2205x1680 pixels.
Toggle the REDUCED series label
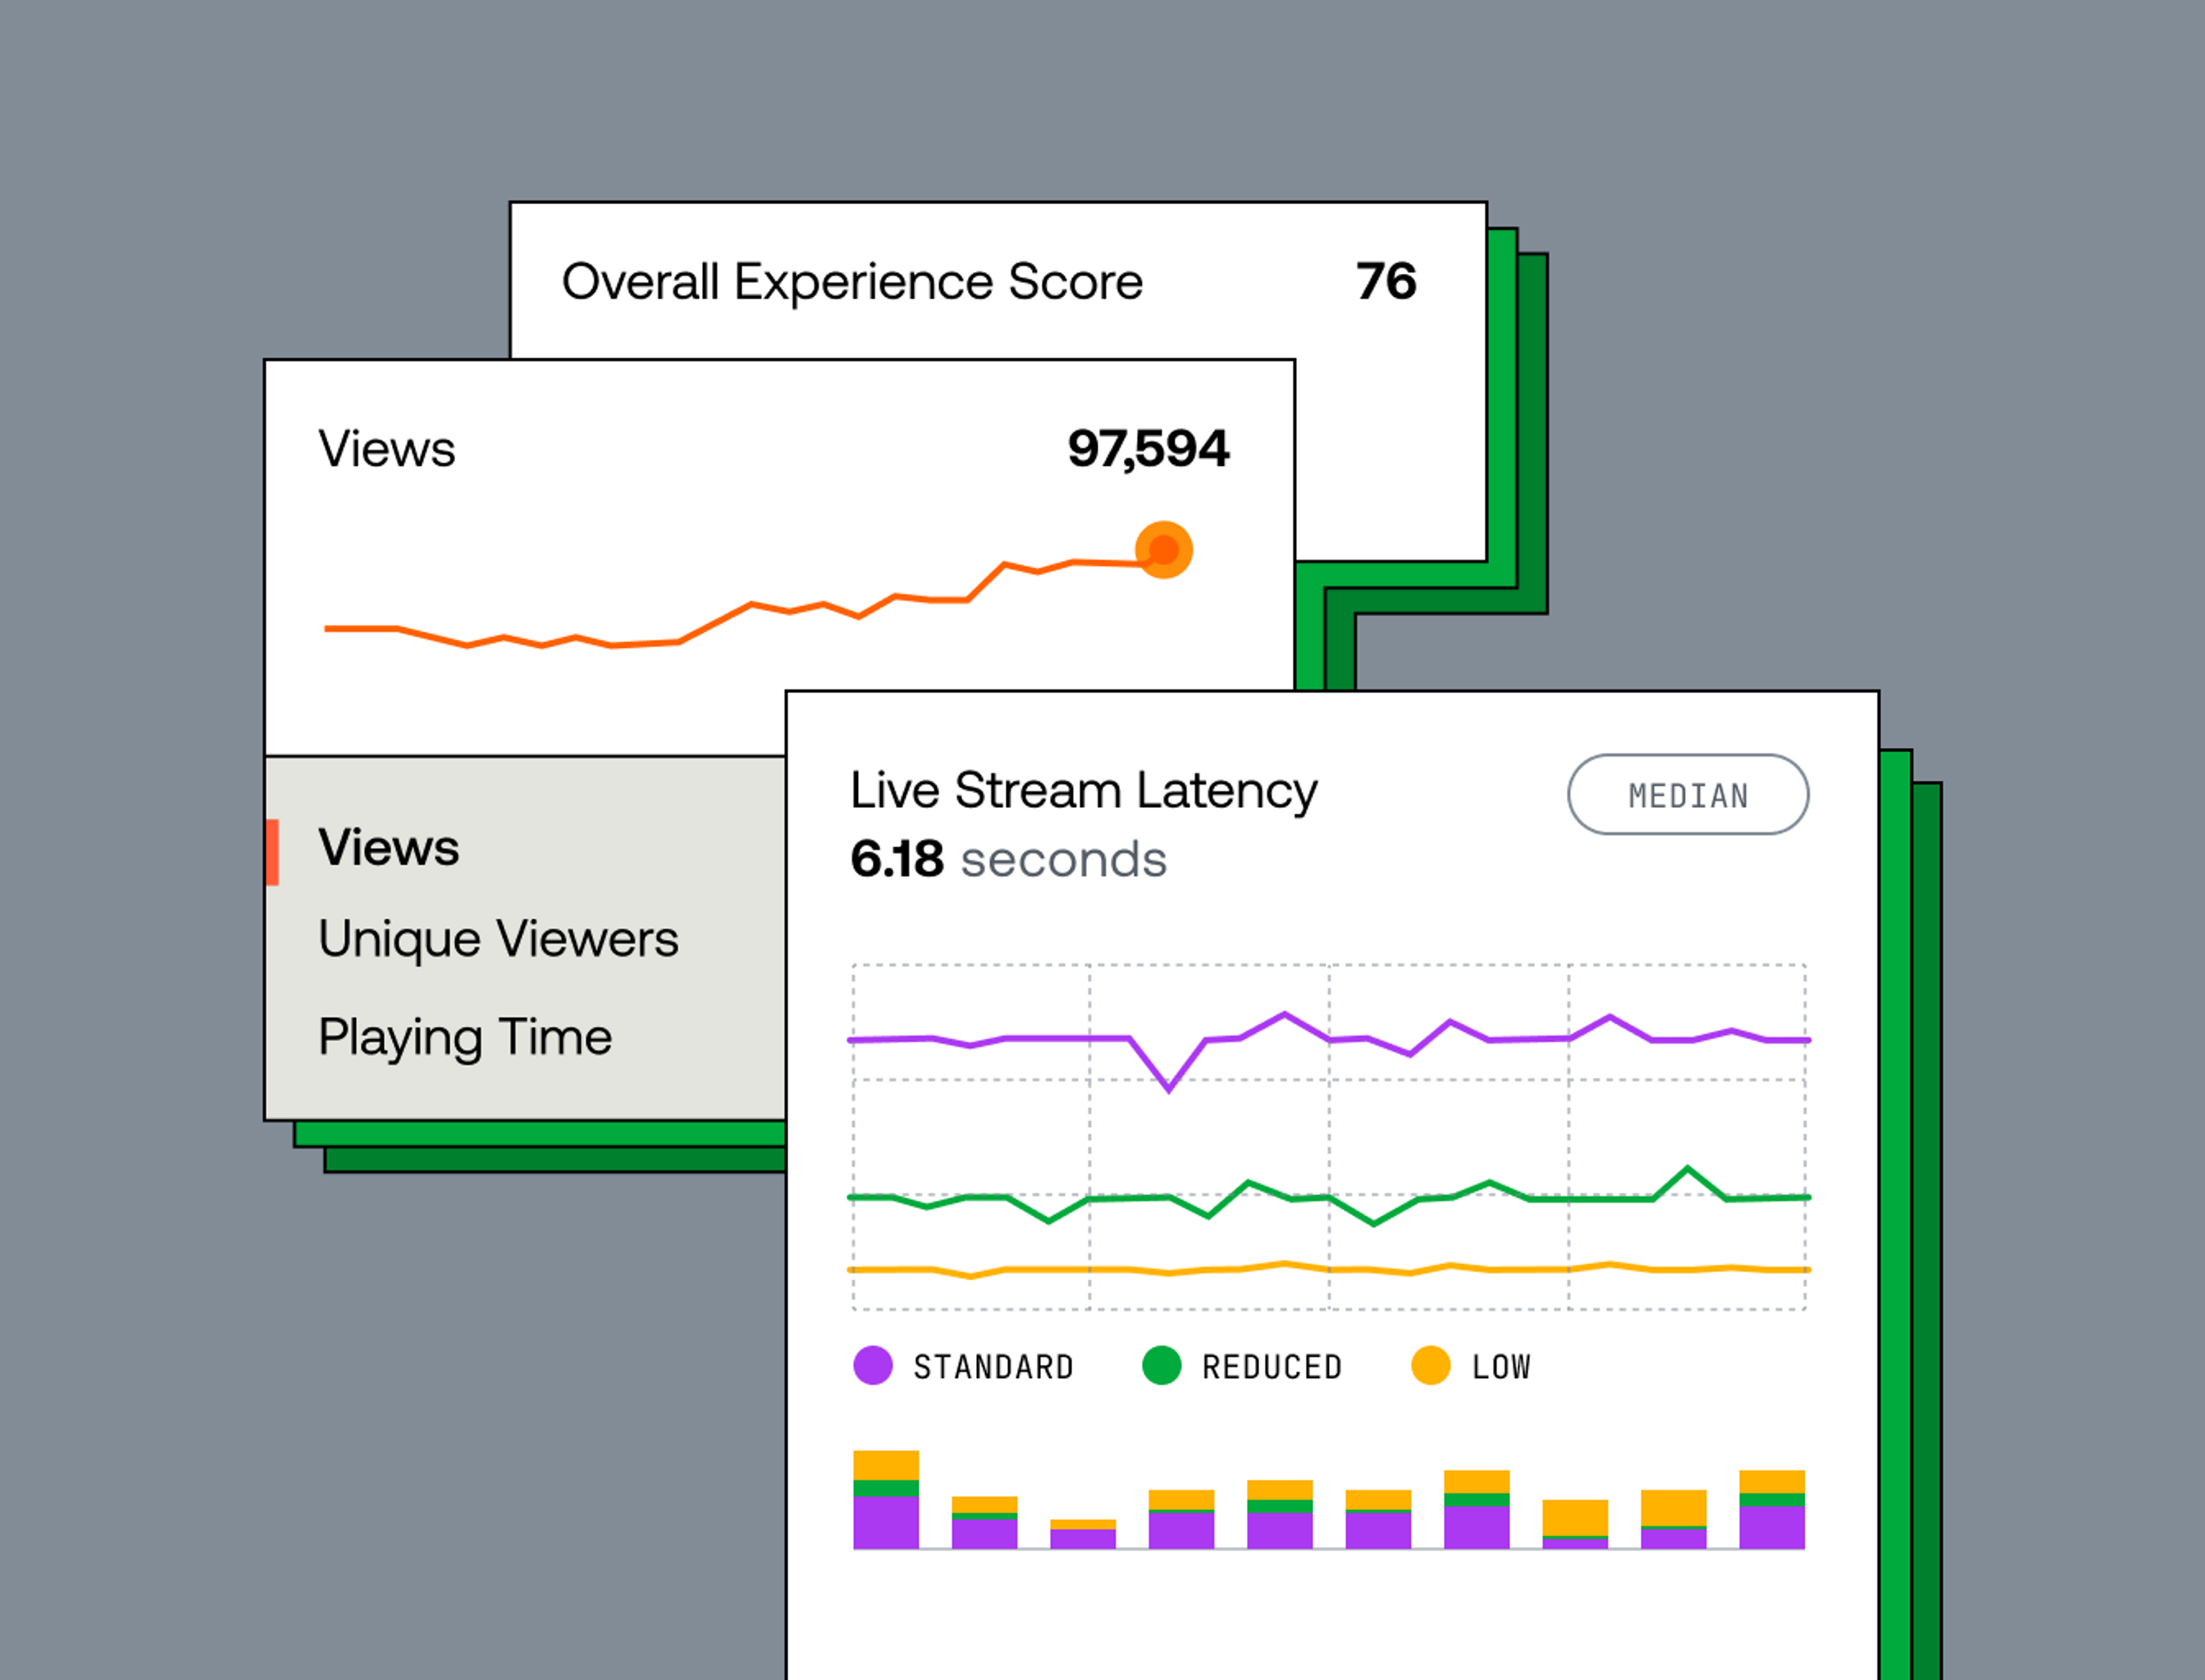[1272, 1367]
